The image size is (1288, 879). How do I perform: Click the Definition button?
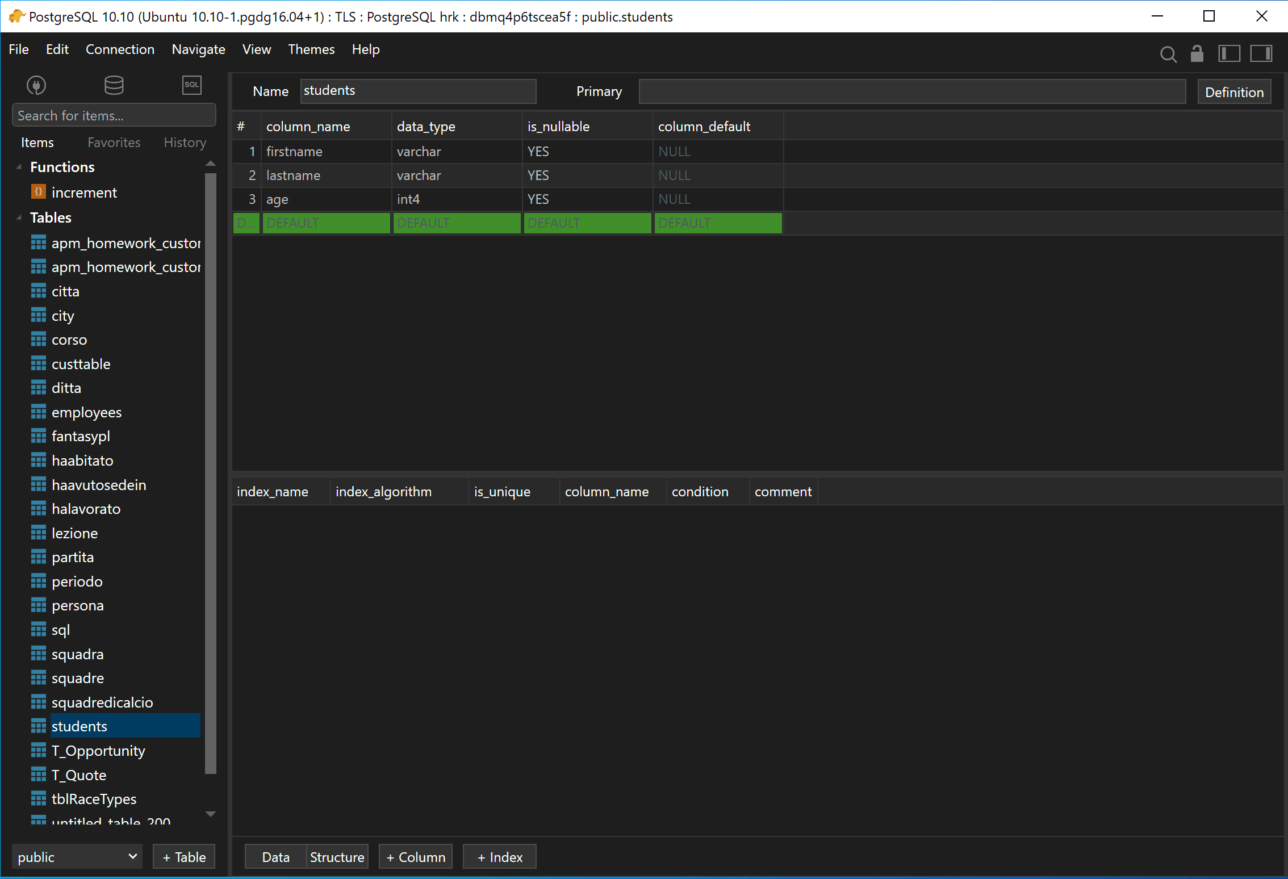coord(1234,92)
